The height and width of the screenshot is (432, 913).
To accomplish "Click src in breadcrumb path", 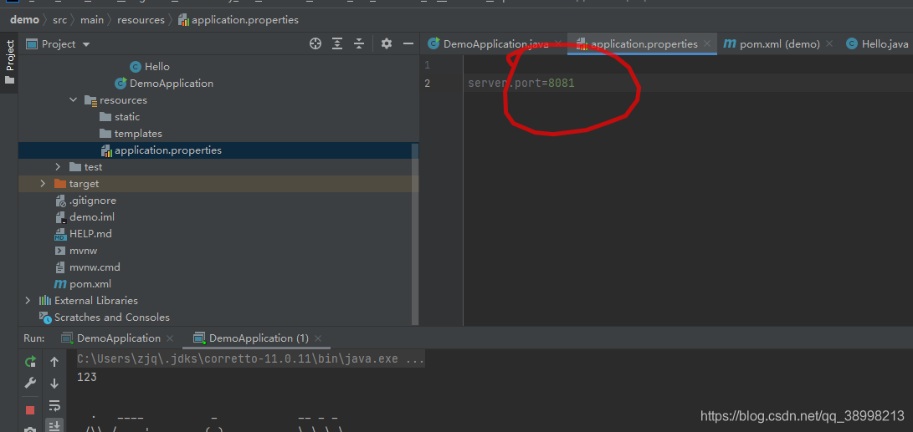I will point(60,20).
